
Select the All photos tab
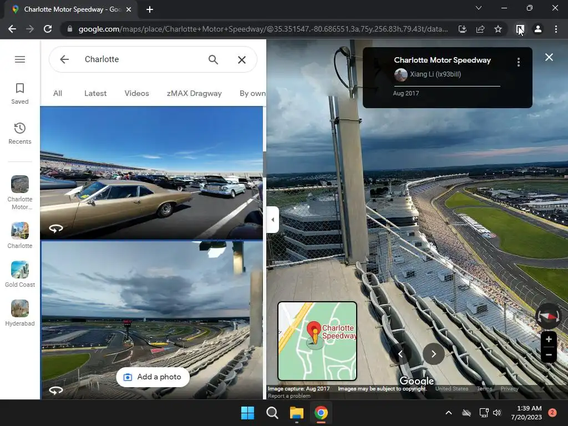pyautogui.click(x=58, y=93)
